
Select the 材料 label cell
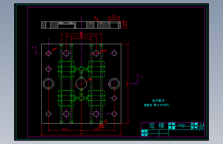click(172, 124)
